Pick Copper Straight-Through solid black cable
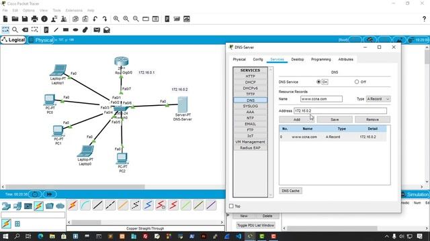The image size is (430, 241). pos(97,206)
